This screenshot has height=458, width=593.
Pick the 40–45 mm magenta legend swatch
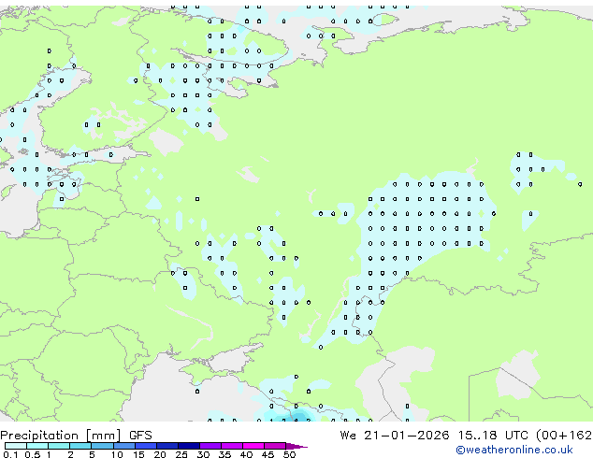coord(254,446)
